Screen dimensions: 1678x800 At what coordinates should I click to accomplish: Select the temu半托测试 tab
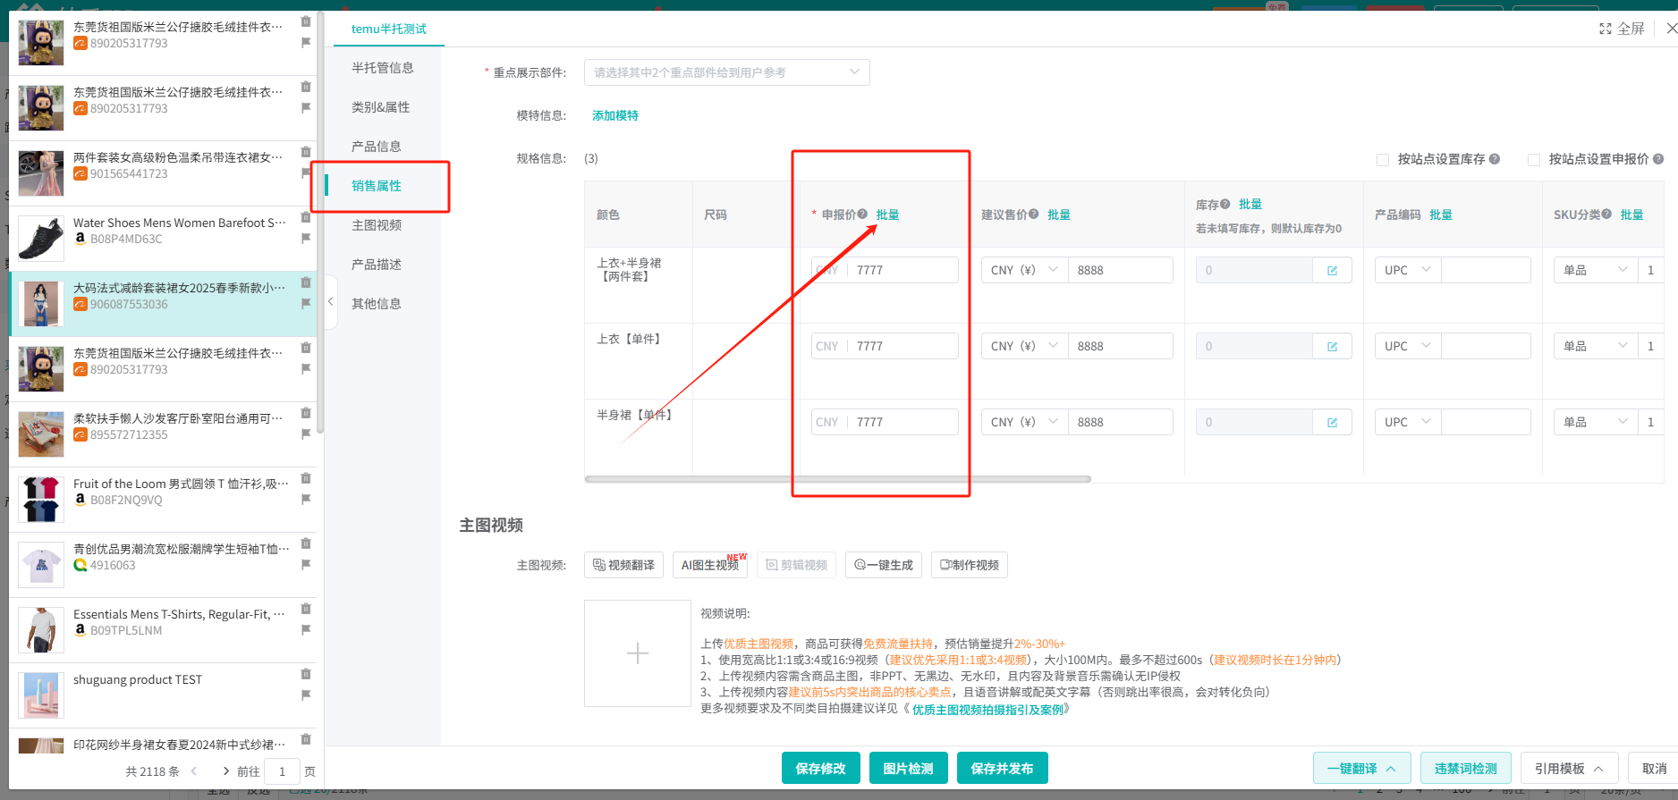coord(388,29)
